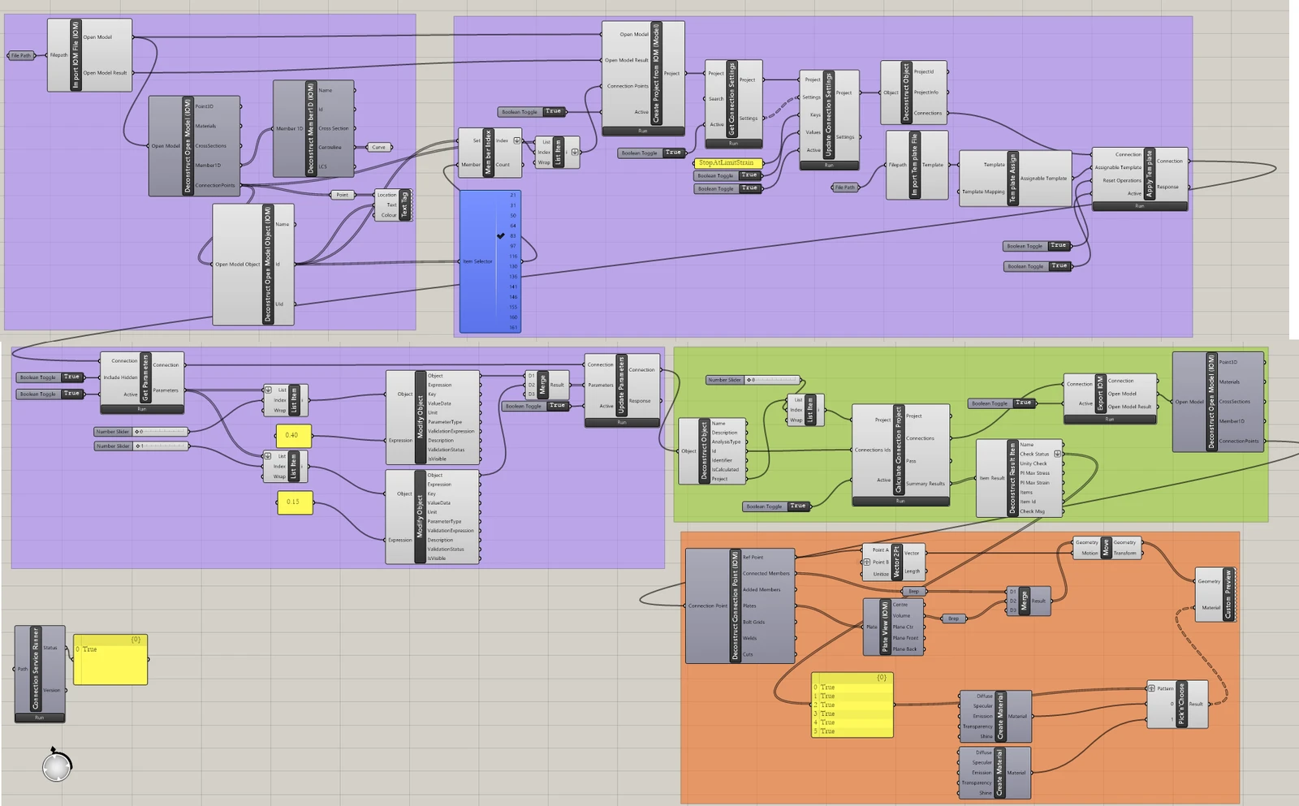This screenshot has height=806, width=1299.
Task: Click the compass navigation widget on the canvas
Action: point(57,765)
